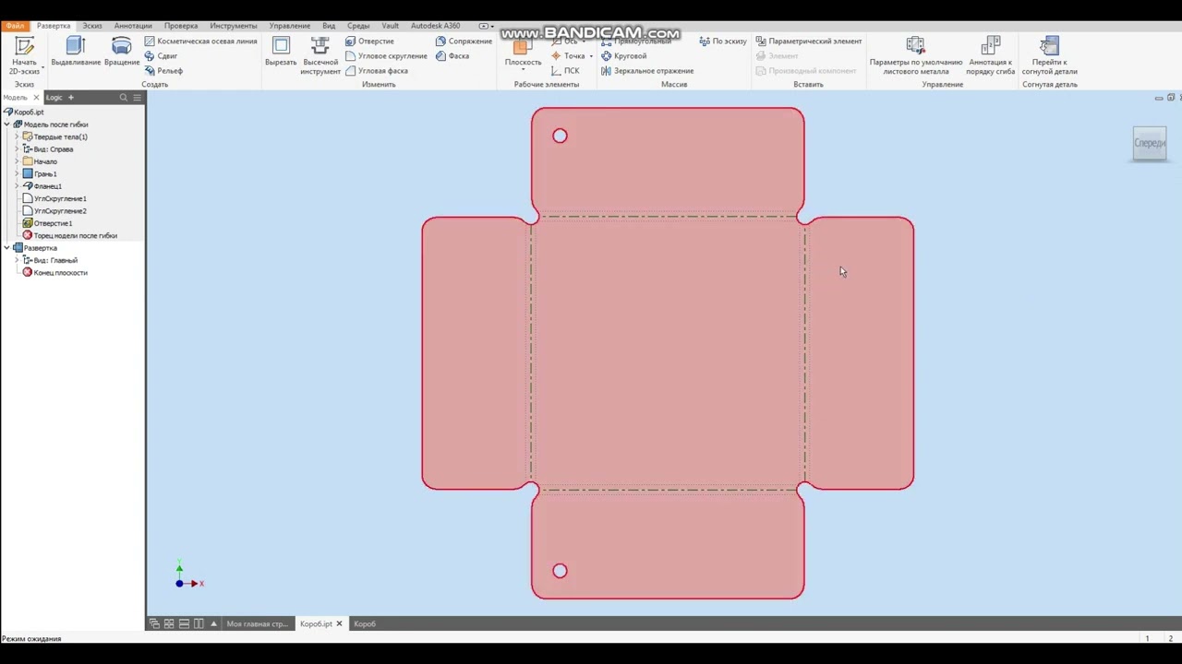Choose Косметическая осевая линия tool

[x=200, y=41]
